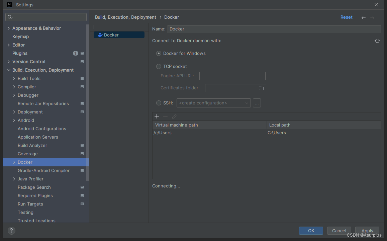Click project-level icon next to Build Tools
Image resolution: width=387 pixels, height=241 pixels.
(x=82, y=79)
